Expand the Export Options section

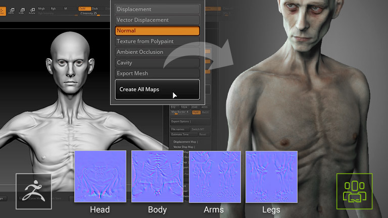point(183,122)
